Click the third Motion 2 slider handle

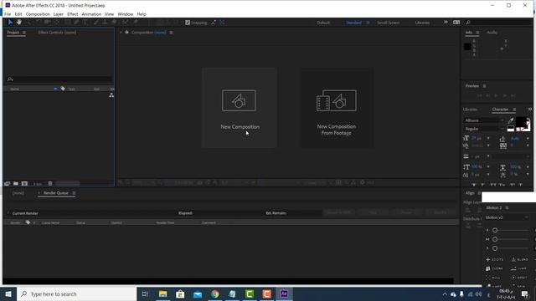point(495,248)
